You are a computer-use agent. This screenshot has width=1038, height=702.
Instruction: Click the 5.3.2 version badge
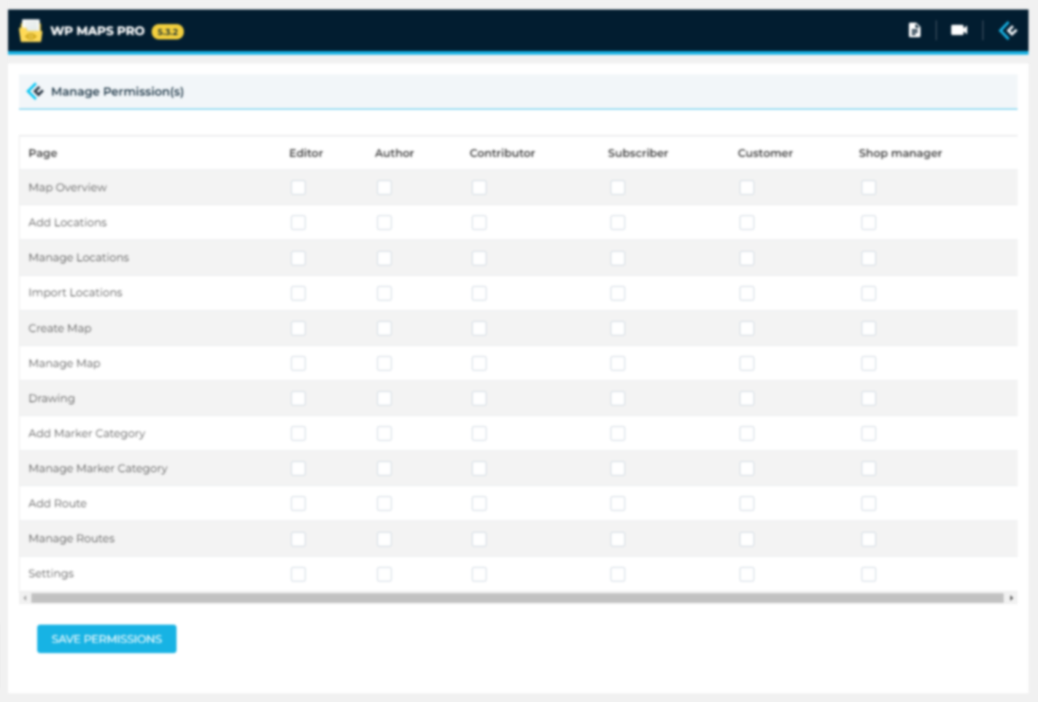pyautogui.click(x=168, y=31)
